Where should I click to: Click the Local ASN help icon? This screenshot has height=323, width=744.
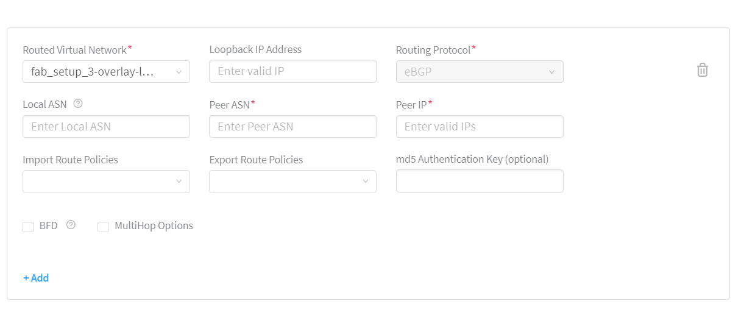(78, 104)
